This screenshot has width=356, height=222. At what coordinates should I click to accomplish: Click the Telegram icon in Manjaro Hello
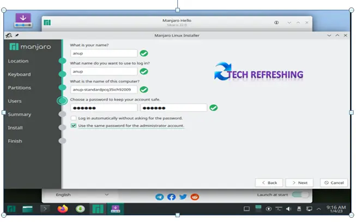tap(159, 196)
